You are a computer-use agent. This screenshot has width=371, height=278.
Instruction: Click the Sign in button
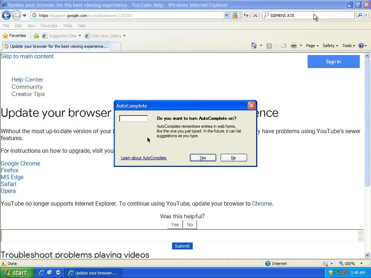(333, 62)
